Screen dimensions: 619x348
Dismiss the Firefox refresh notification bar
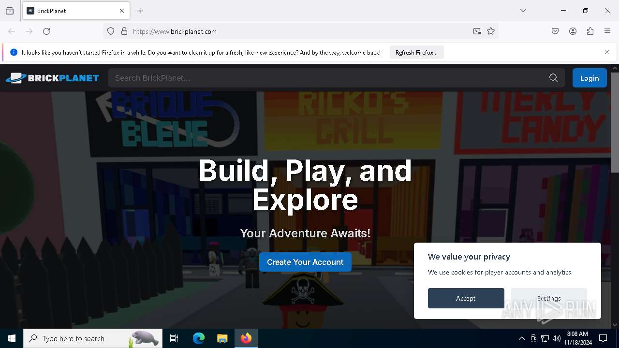tap(607, 52)
